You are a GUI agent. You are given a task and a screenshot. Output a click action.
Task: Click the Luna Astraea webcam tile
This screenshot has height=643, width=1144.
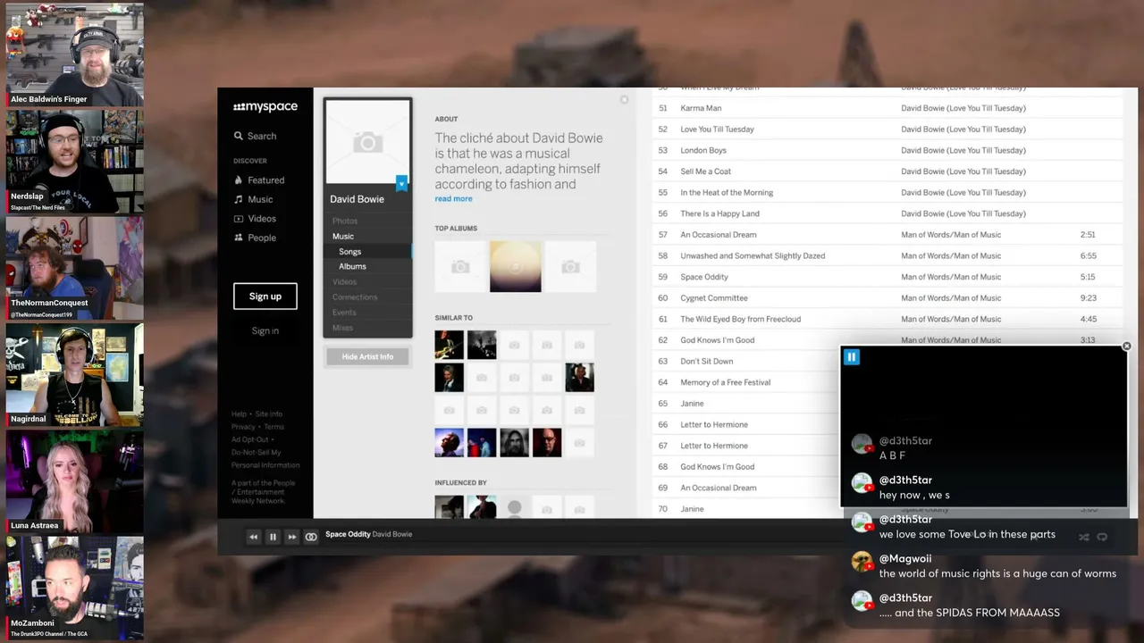[74, 482]
